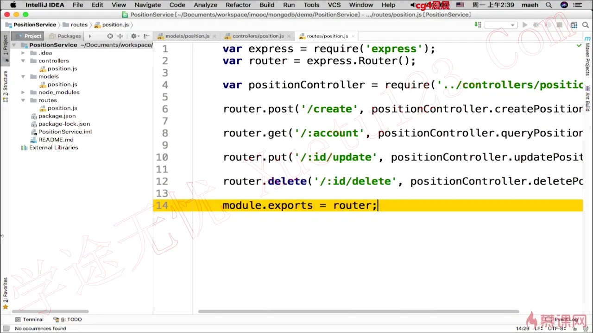Open the Maven Projects side panel
The width and height of the screenshot is (593, 333).
tap(587, 57)
